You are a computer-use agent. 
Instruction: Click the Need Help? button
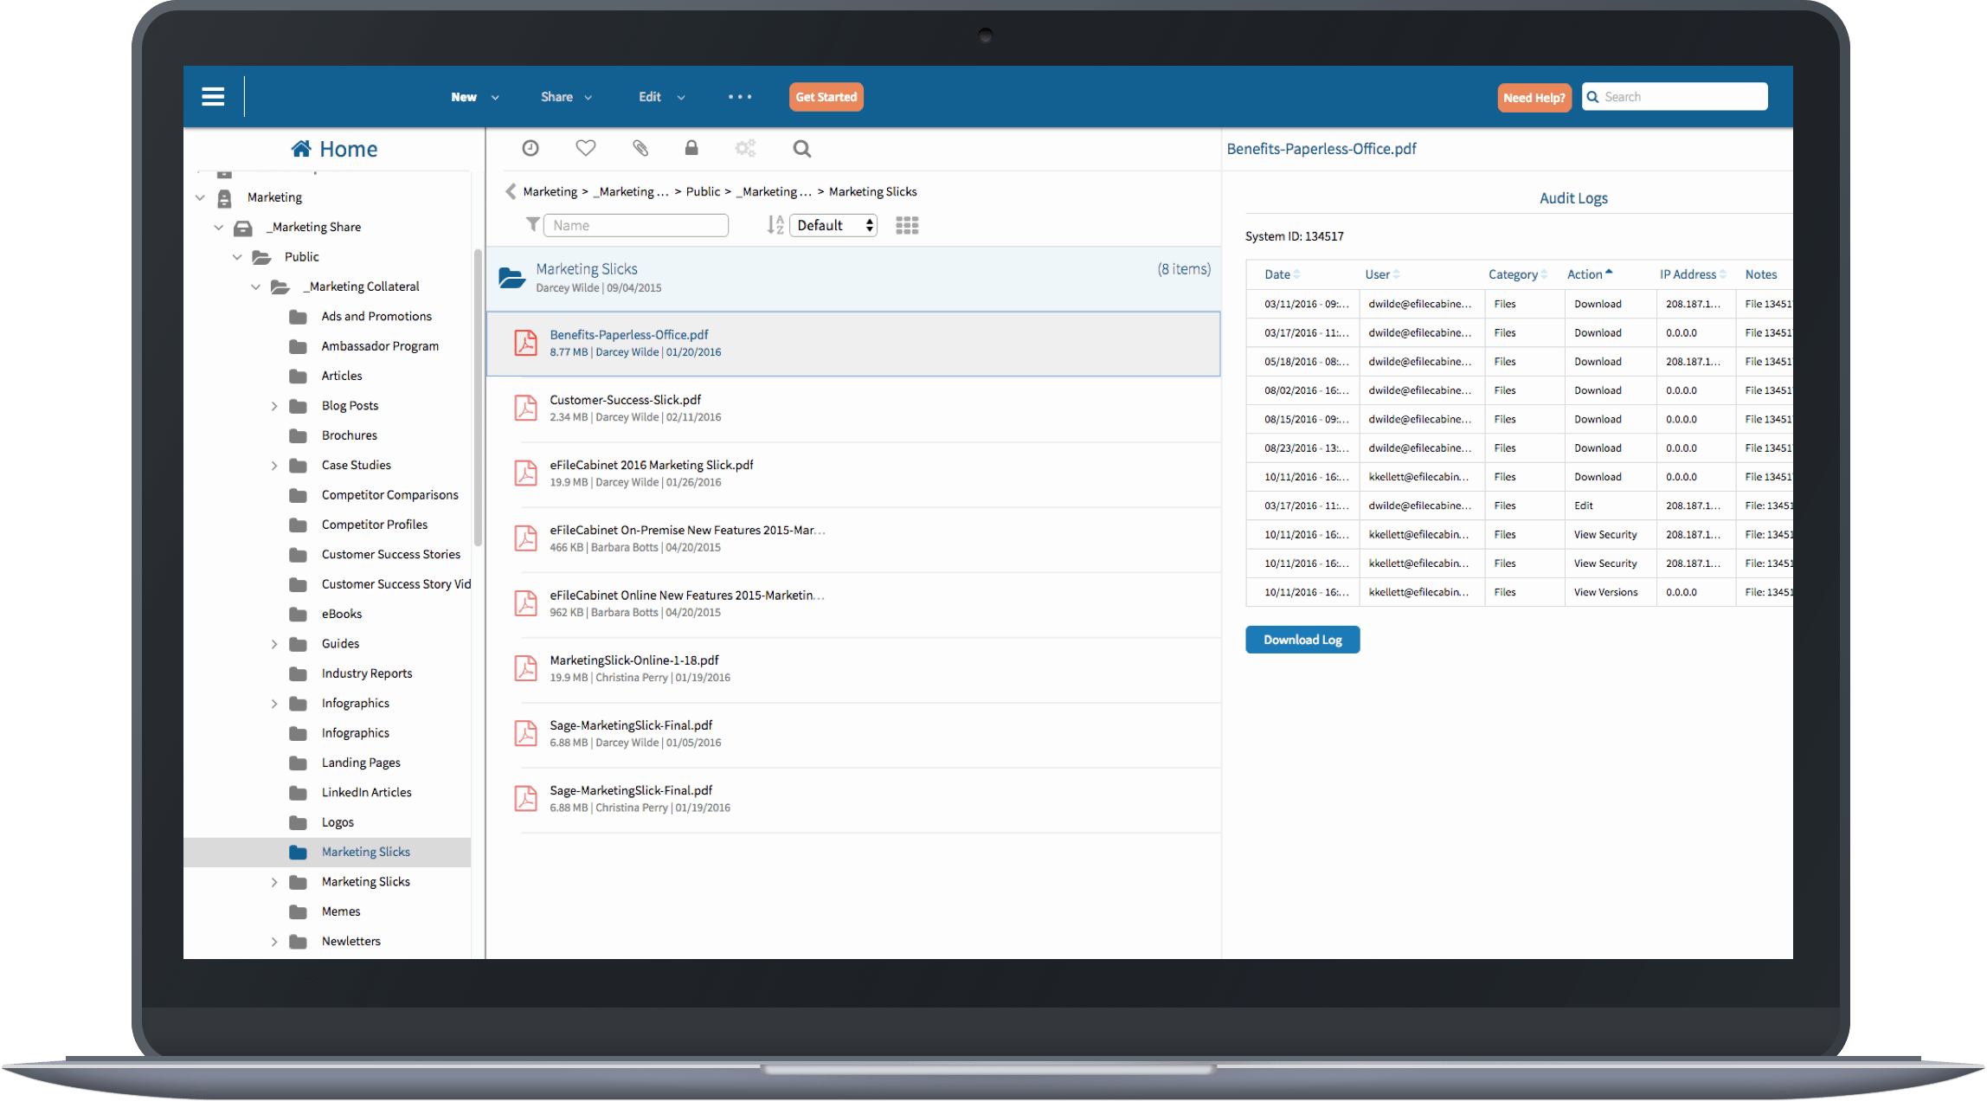click(1534, 97)
